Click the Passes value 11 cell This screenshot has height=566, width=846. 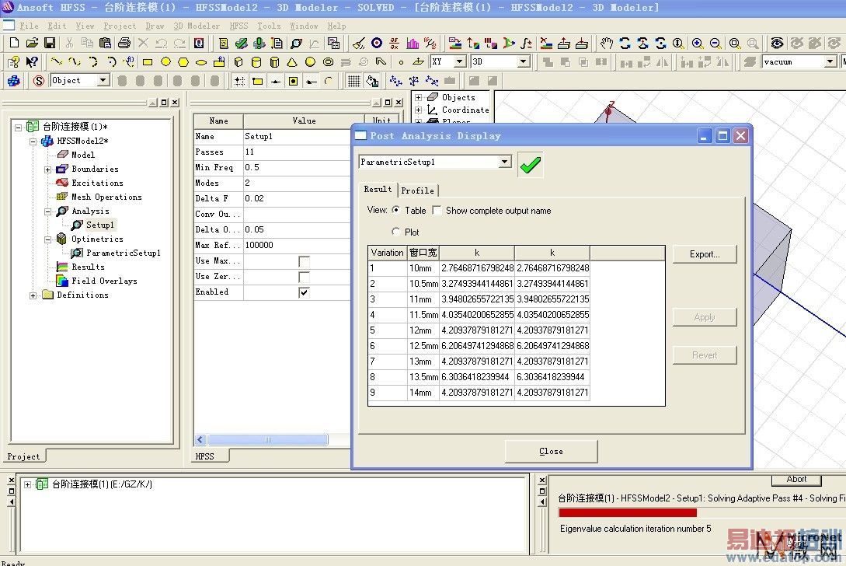pos(297,152)
